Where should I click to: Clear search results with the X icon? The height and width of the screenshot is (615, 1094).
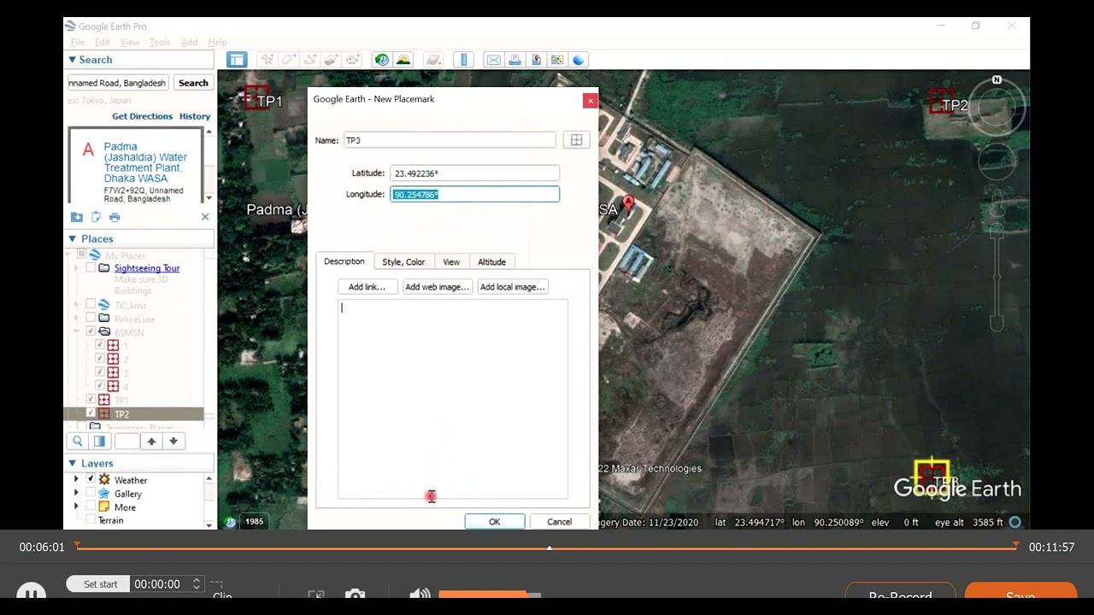click(x=205, y=217)
